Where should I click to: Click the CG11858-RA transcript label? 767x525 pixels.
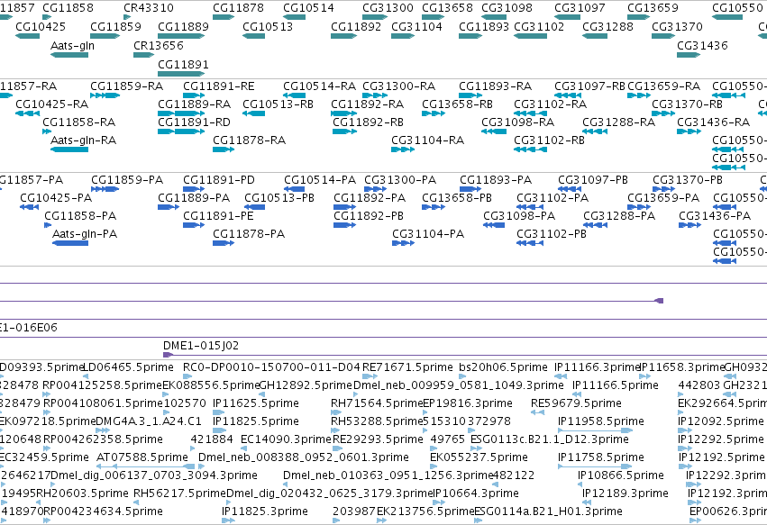click(x=79, y=122)
